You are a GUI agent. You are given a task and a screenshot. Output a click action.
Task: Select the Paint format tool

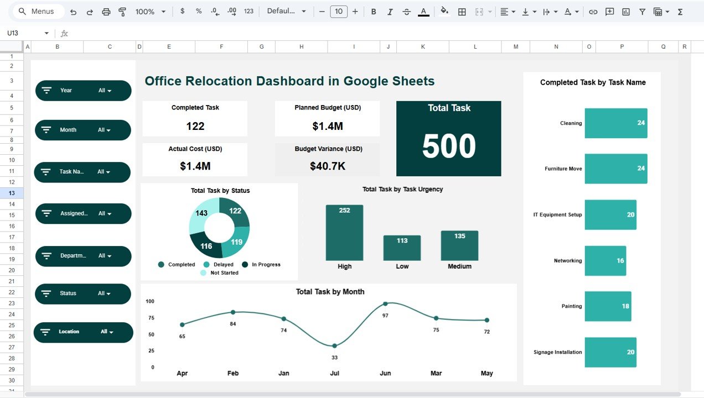click(x=122, y=11)
